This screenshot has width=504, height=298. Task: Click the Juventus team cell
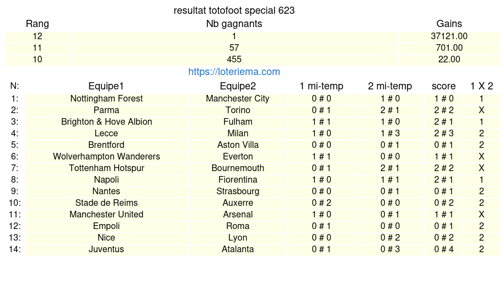[106, 249]
